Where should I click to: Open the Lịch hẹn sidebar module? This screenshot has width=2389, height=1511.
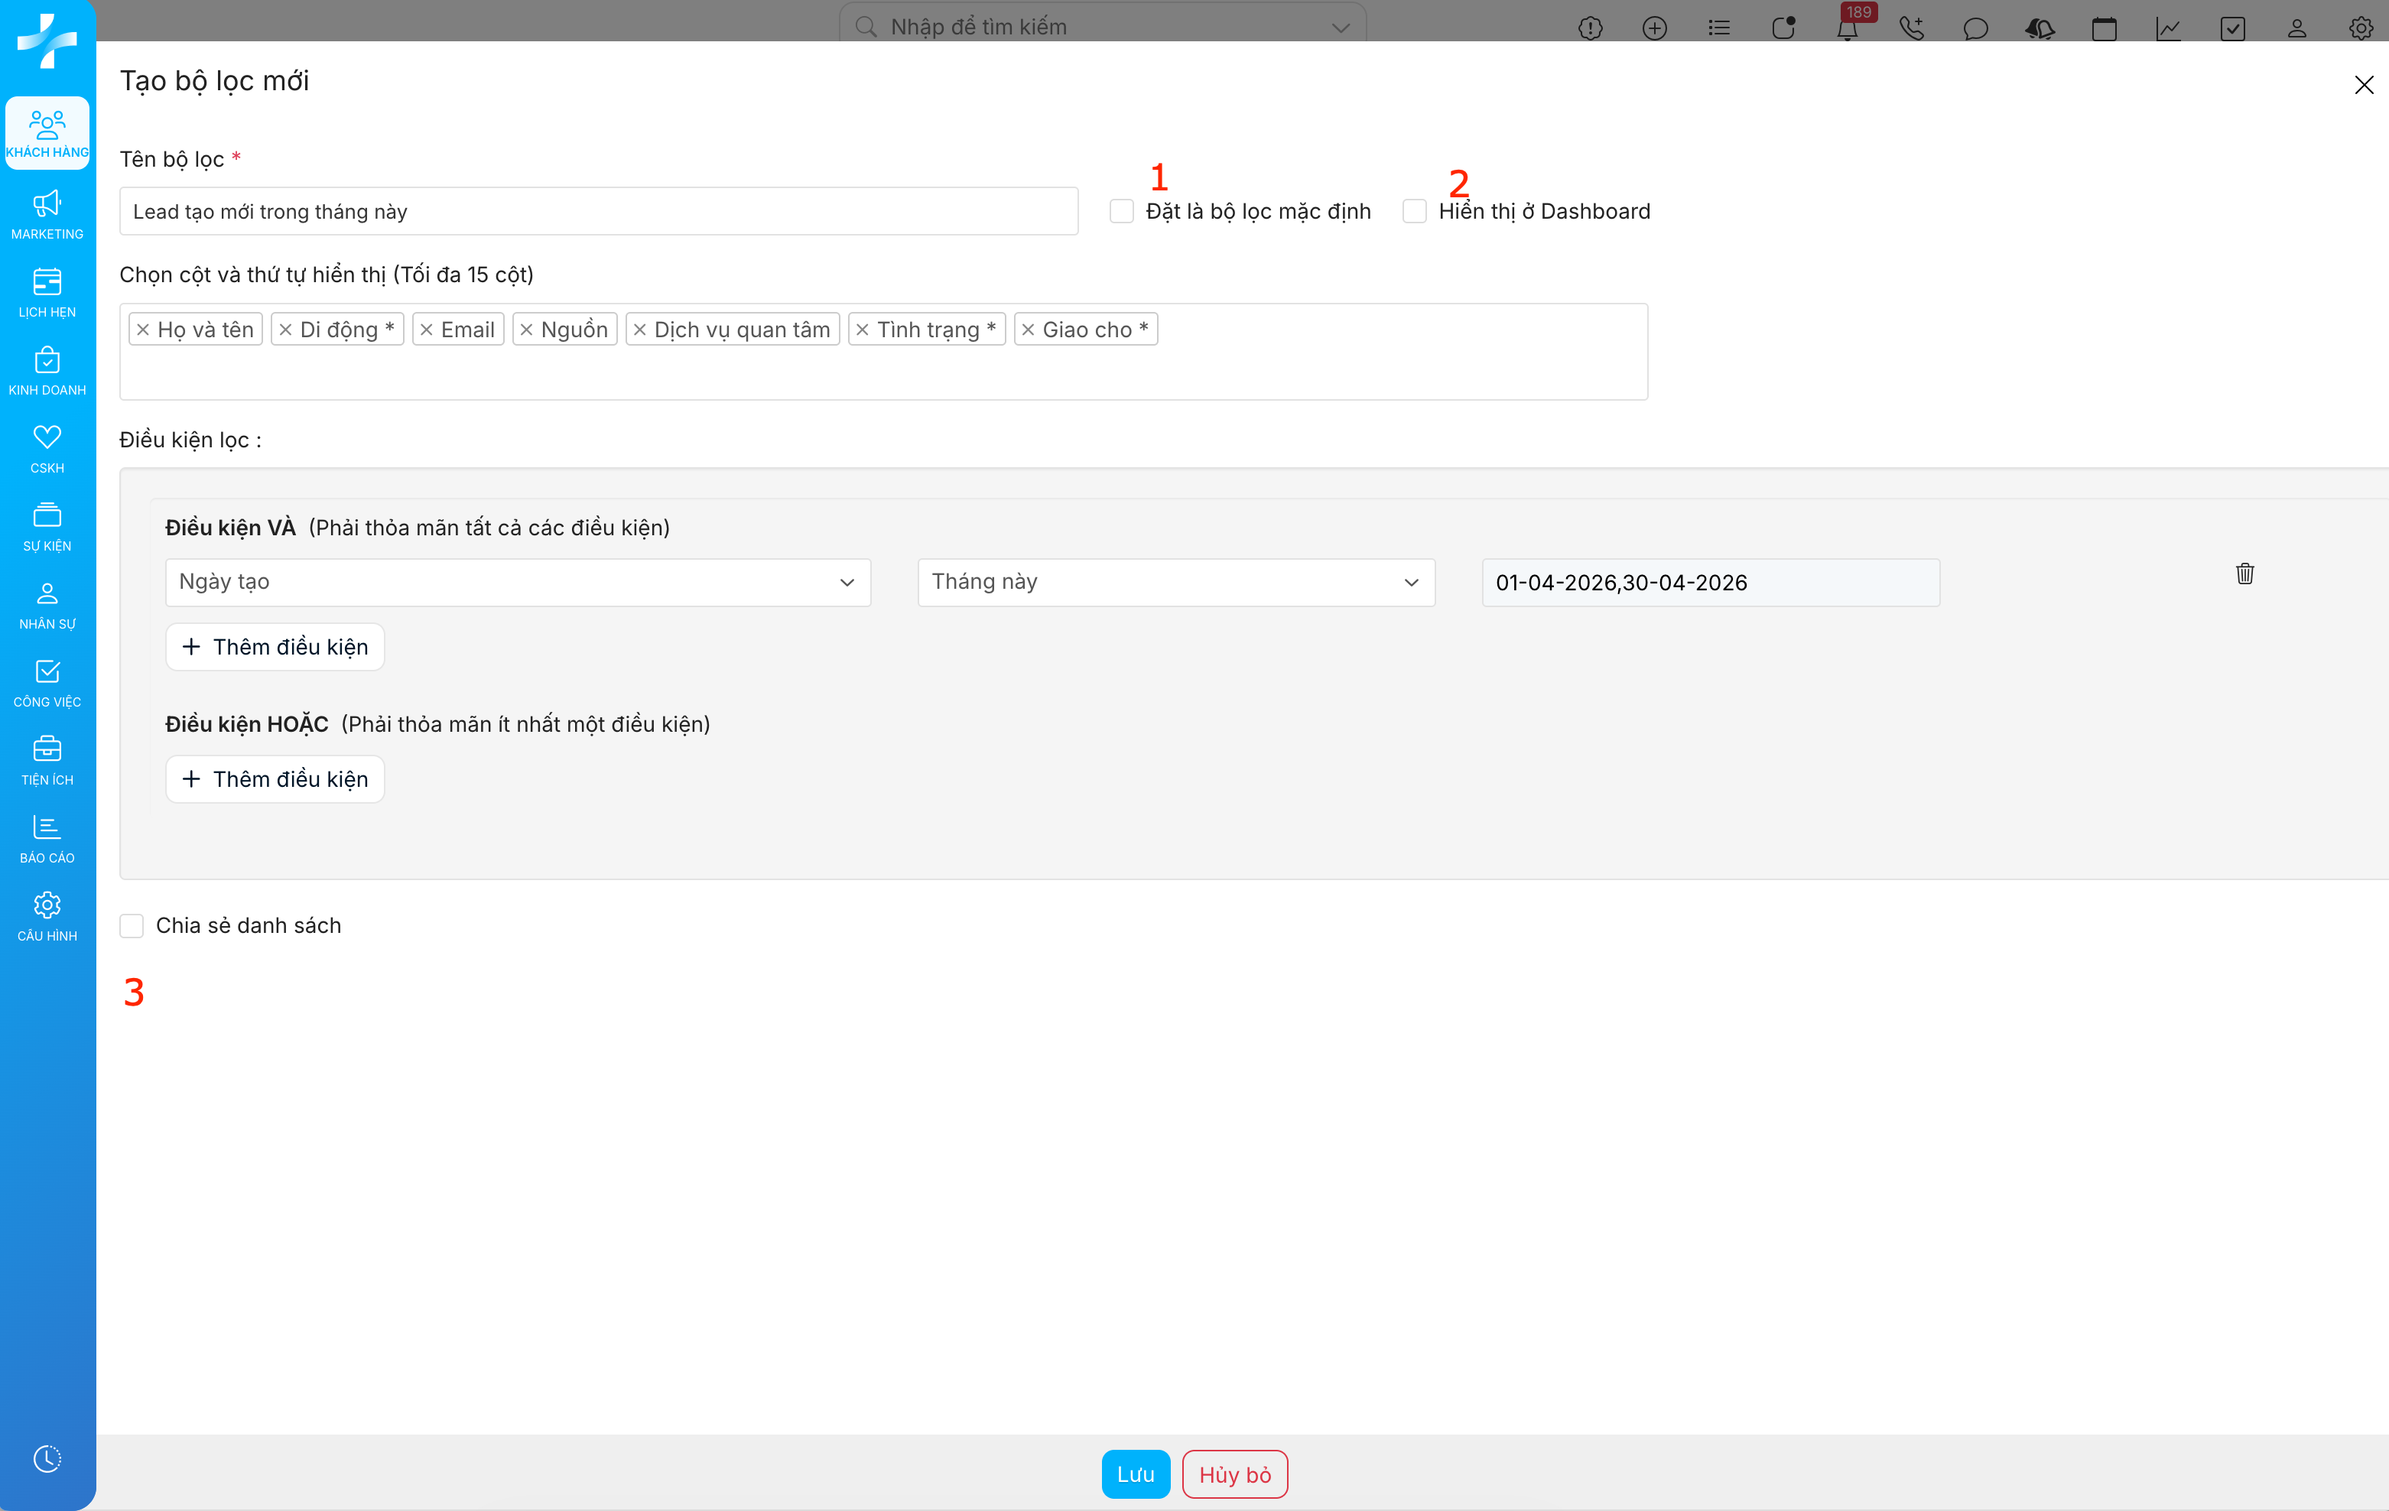tap(47, 293)
